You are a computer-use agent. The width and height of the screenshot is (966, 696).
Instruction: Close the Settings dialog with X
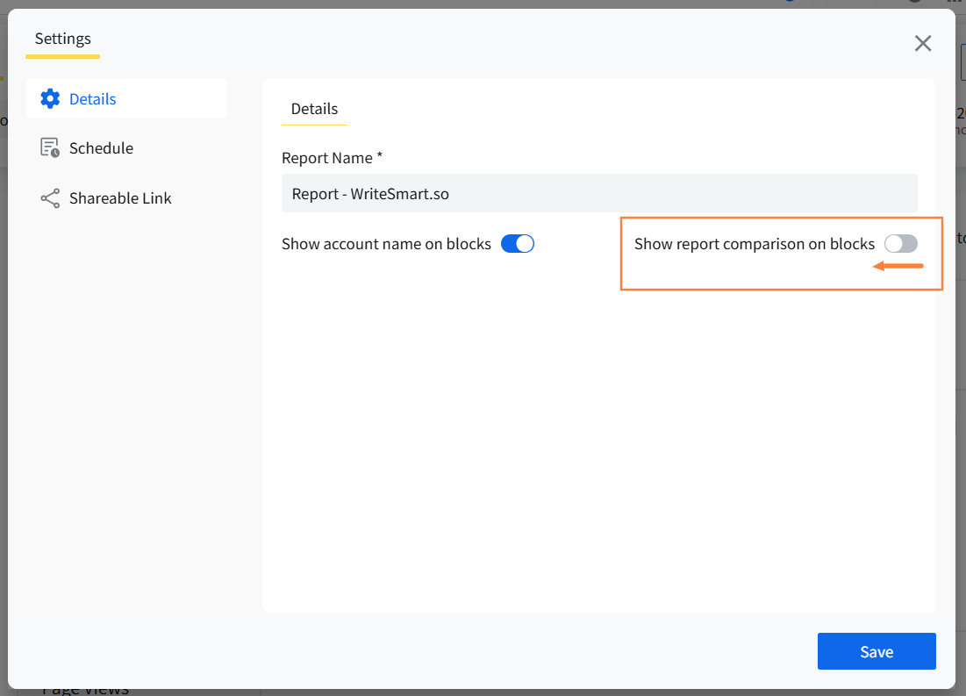tap(922, 44)
